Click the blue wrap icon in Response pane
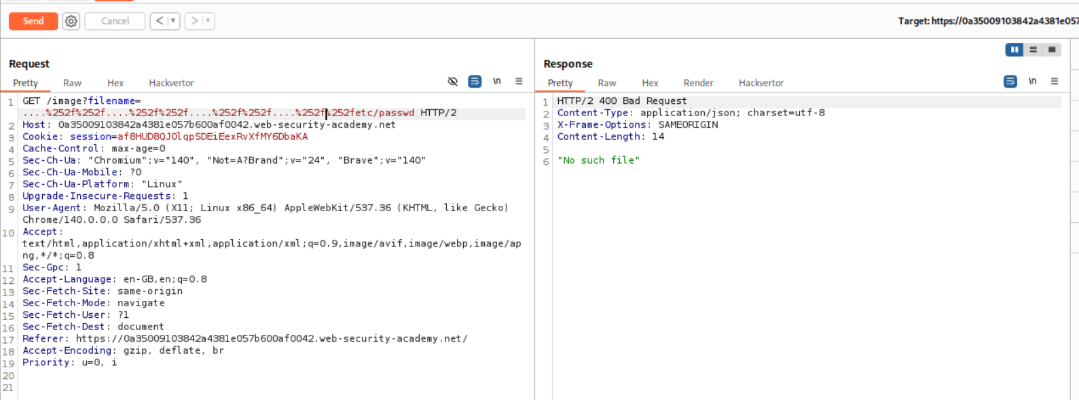This screenshot has height=400, width=1079. (1010, 81)
